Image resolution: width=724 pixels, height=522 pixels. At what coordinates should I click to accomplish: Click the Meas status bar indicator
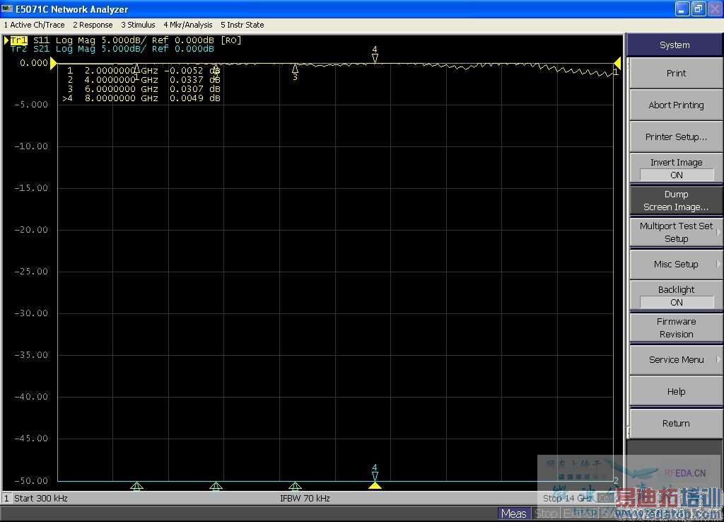point(513,514)
